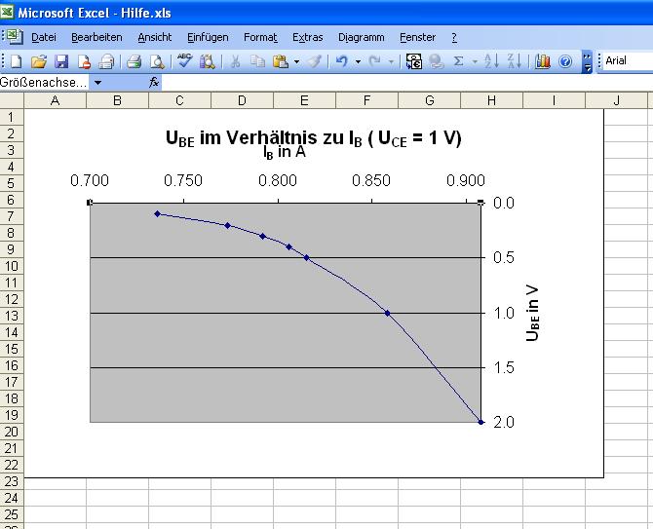653x529 pixels.
Task: Click the Undo arrow icon
Action: (341, 61)
